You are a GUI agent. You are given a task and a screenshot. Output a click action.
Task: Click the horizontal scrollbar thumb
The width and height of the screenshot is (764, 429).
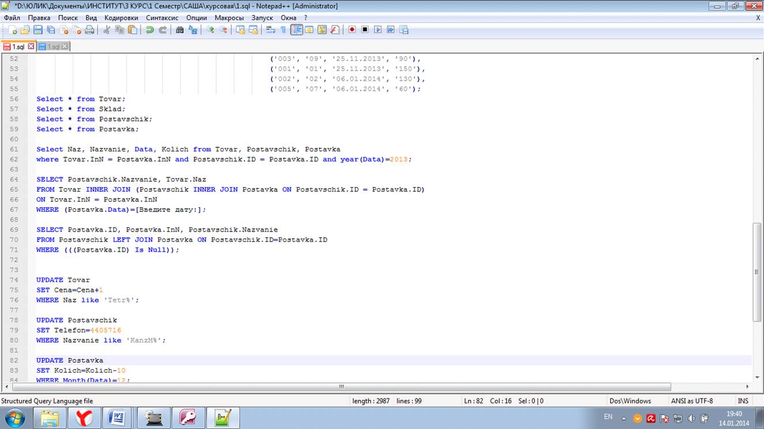click(x=341, y=387)
